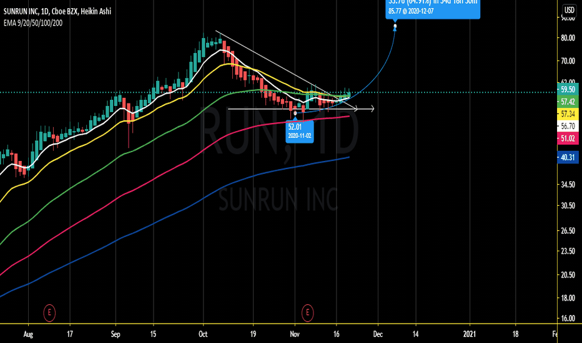
Task: Click the Oct label on time axis
Action: tap(203, 334)
